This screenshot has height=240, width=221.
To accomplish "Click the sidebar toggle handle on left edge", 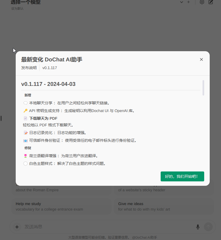I will pyautogui.click(x=1, y=118).
